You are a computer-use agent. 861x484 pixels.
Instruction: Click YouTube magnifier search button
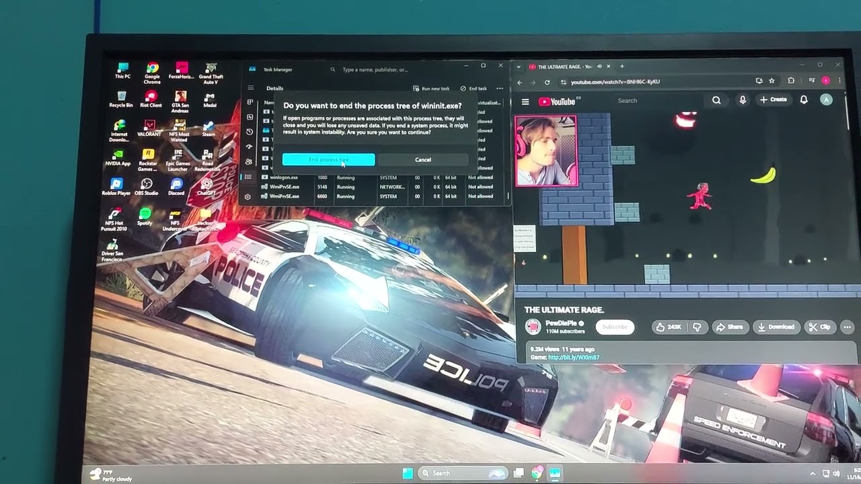(716, 100)
